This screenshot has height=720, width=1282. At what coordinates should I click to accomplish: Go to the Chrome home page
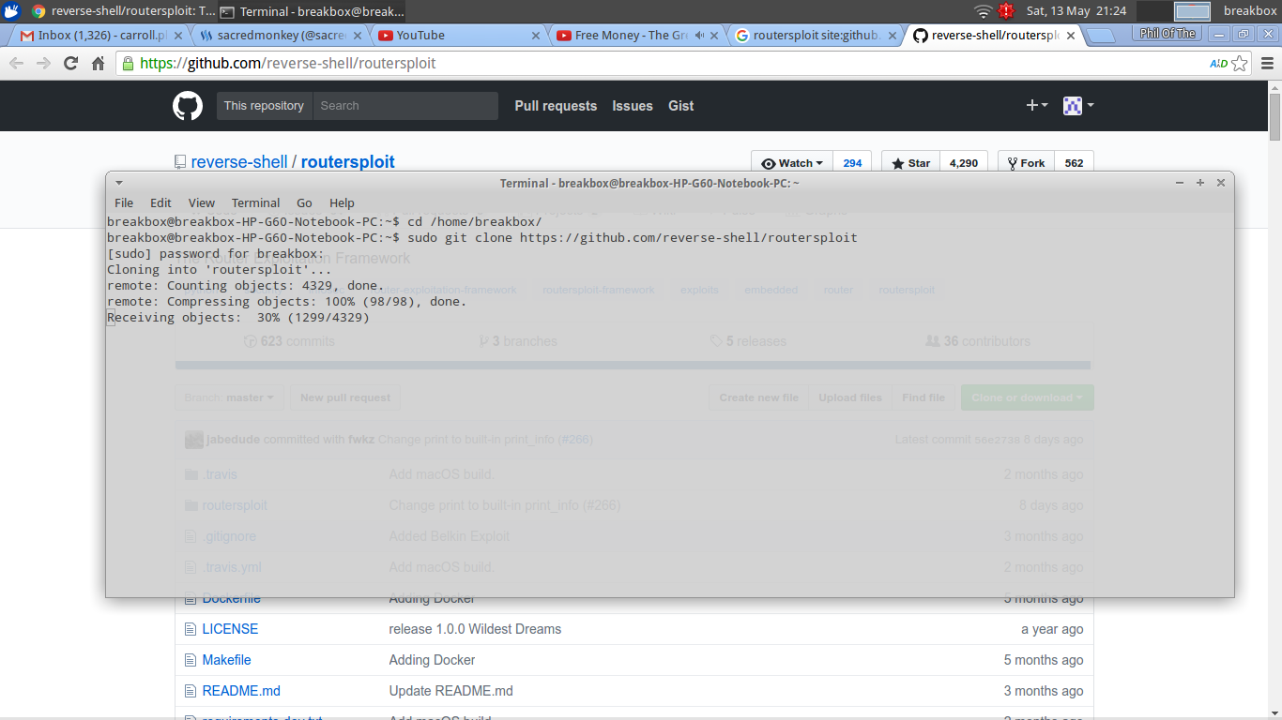[x=98, y=64]
